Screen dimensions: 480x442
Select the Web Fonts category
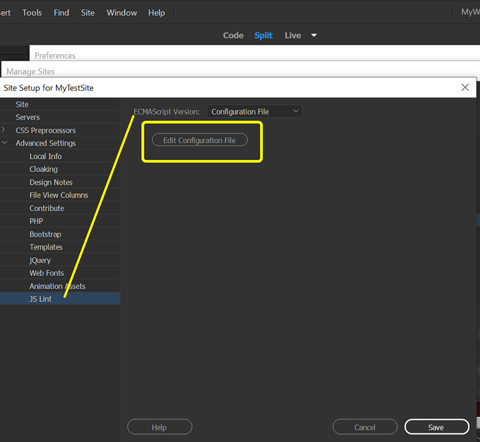point(46,273)
